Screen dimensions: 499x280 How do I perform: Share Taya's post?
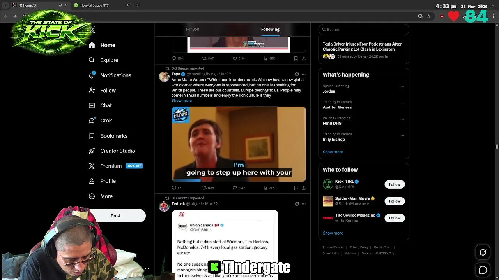coord(304,188)
